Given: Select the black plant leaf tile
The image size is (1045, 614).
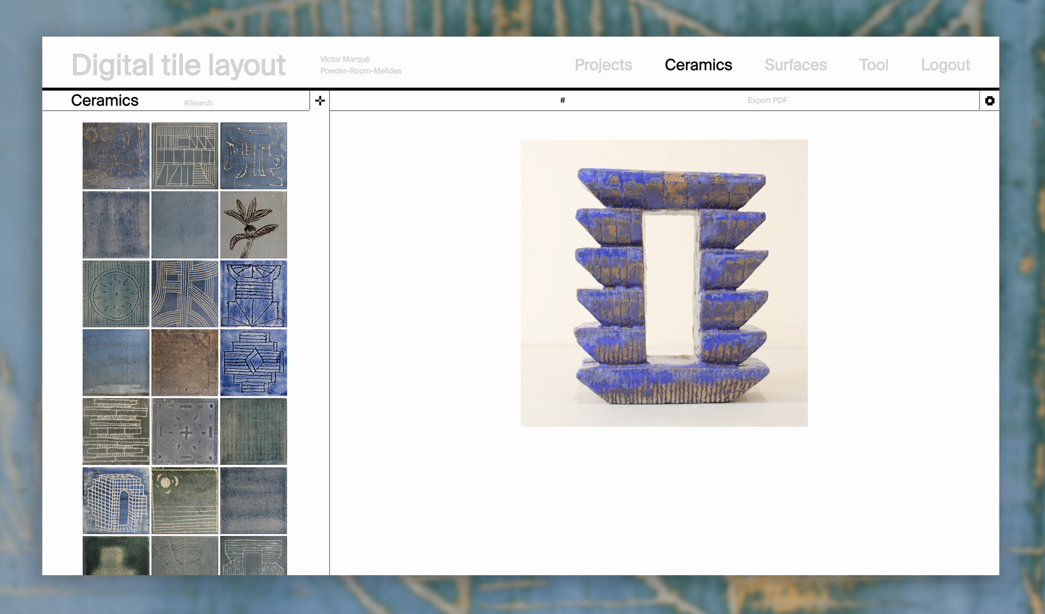Looking at the screenshot, I should click(254, 225).
